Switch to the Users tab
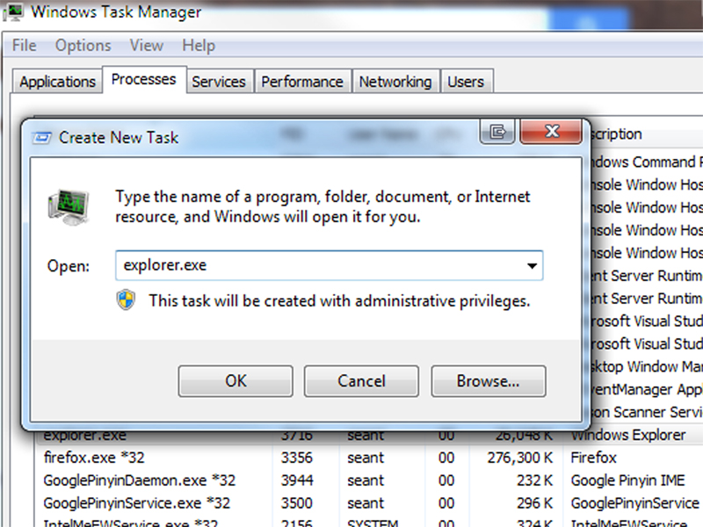The image size is (703, 527). tap(466, 82)
